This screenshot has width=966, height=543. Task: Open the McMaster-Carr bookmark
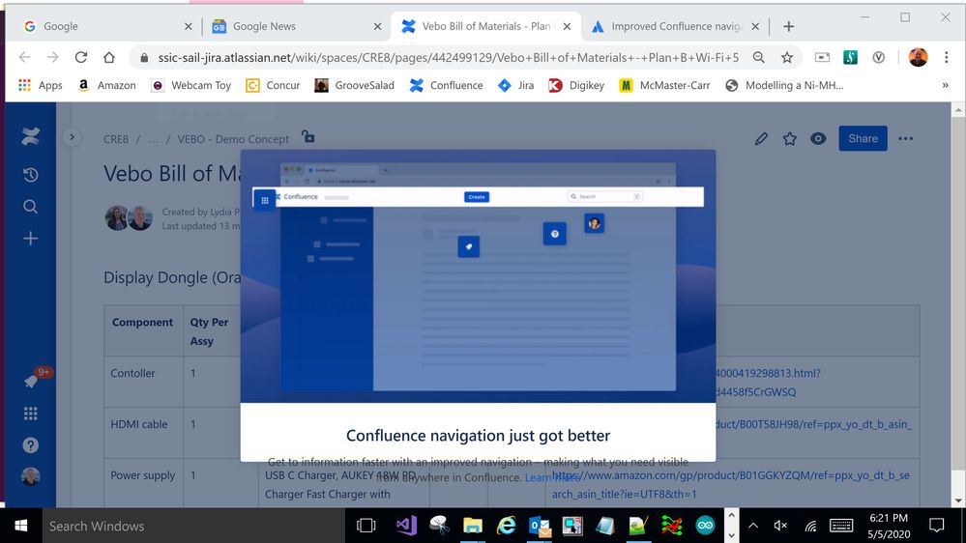(664, 86)
